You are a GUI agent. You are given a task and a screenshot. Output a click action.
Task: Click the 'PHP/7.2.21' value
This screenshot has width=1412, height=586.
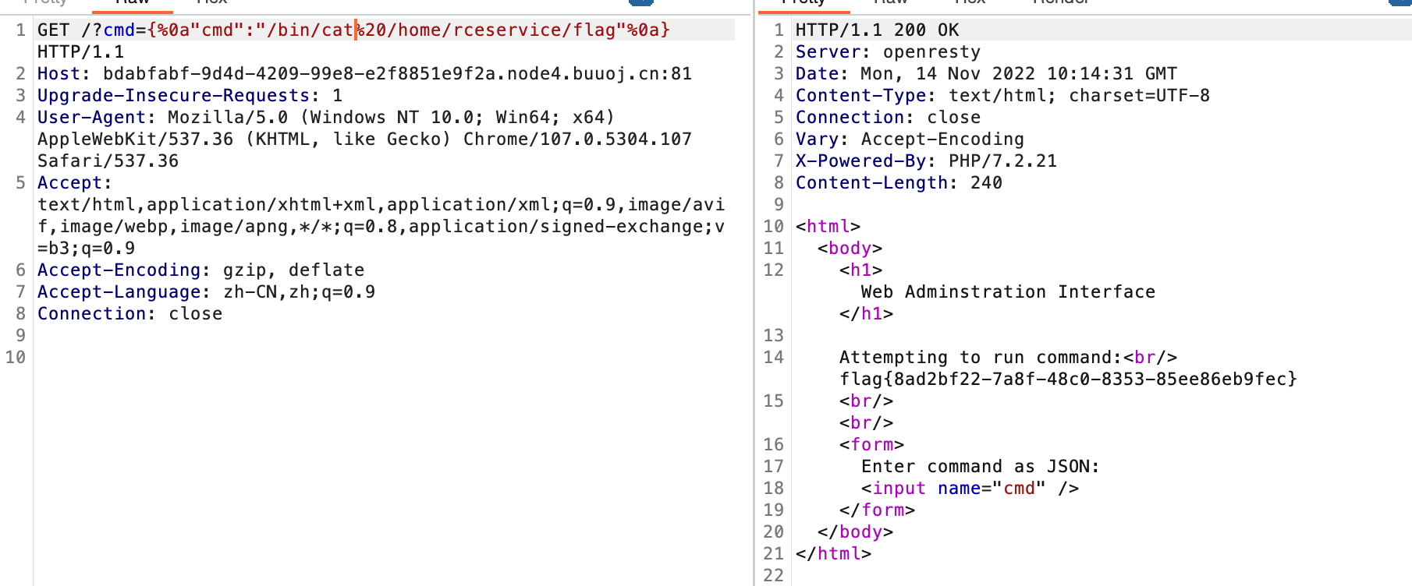(x=1002, y=161)
